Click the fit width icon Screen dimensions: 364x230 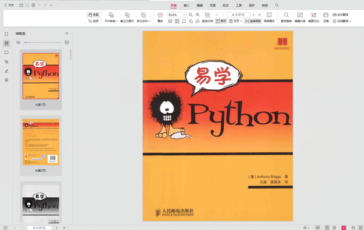point(184,21)
